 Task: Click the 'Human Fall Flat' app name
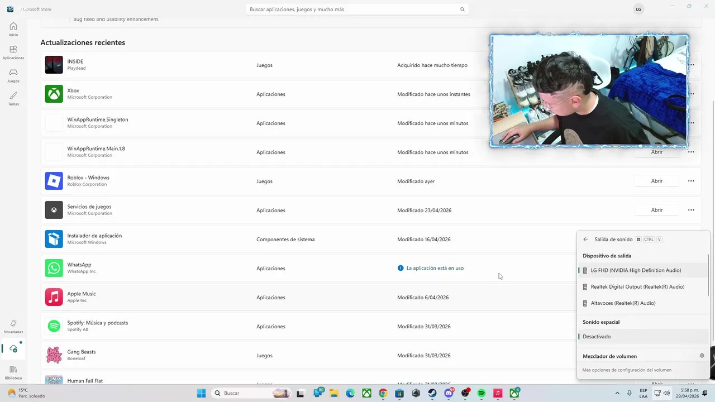[85, 381]
